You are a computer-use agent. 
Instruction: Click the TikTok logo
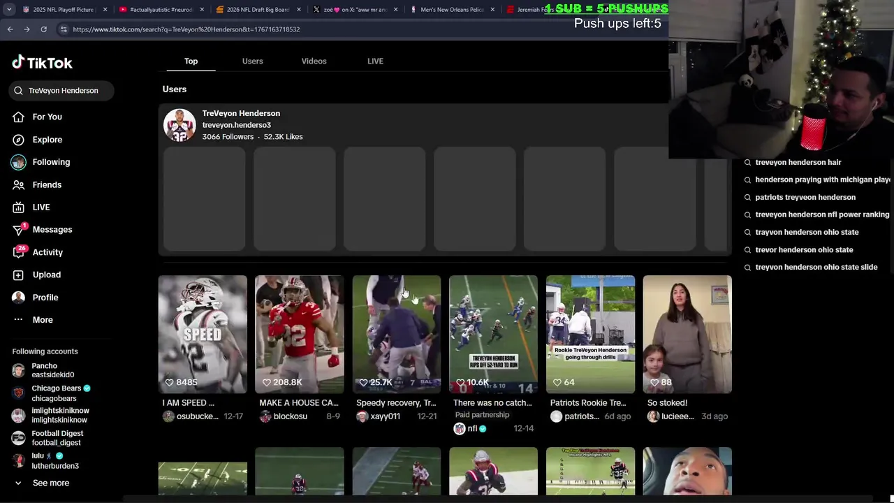click(42, 63)
